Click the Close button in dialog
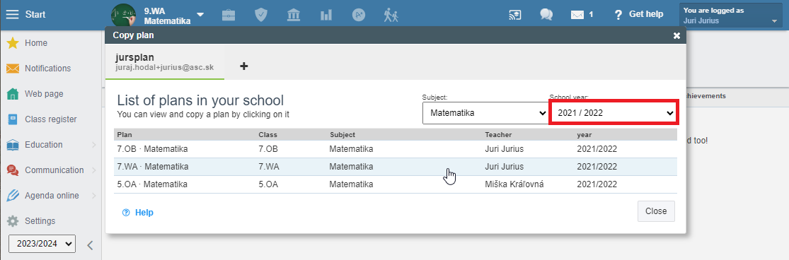Image resolution: width=789 pixels, height=260 pixels. coord(656,211)
